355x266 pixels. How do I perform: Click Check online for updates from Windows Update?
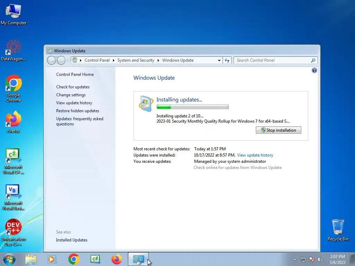pos(237,168)
